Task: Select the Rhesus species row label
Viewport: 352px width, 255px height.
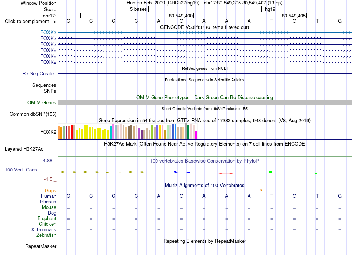Action: pyautogui.click(x=48, y=202)
